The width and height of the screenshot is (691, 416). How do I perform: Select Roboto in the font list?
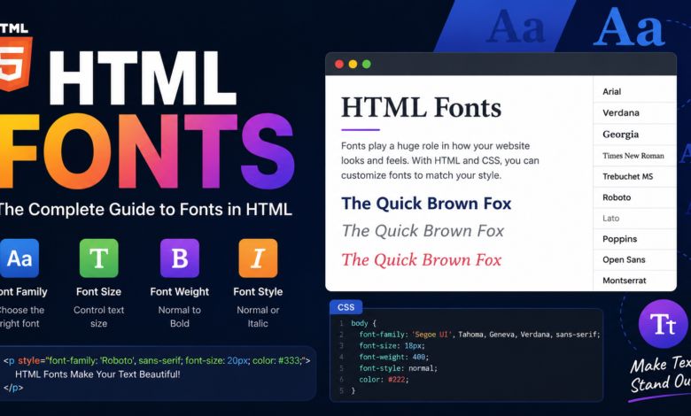(634, 197)
